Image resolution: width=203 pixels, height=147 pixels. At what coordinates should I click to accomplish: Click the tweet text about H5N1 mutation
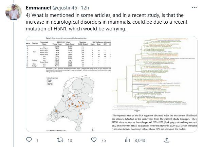click(107, 22)
